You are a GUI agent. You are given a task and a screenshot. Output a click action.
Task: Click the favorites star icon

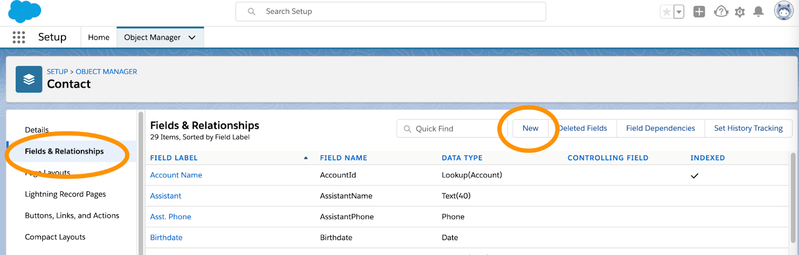point(666,12)
